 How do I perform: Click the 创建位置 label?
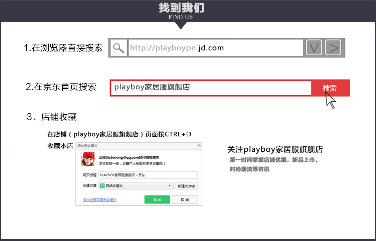pyautogui.click(x=89, y=186)
